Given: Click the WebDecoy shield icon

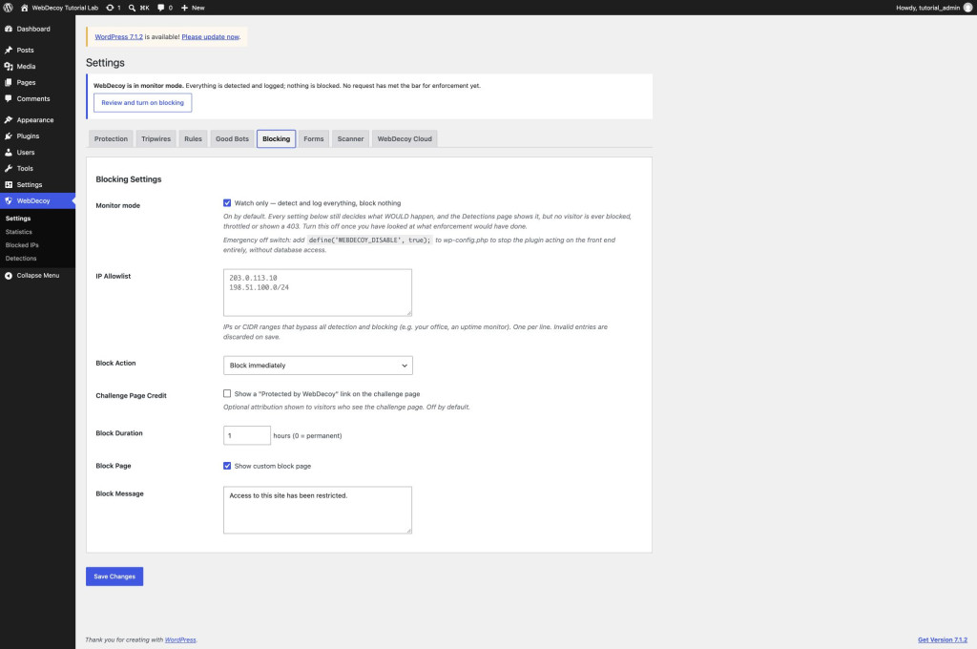Looking at the screenshot, I should [9, 200].
